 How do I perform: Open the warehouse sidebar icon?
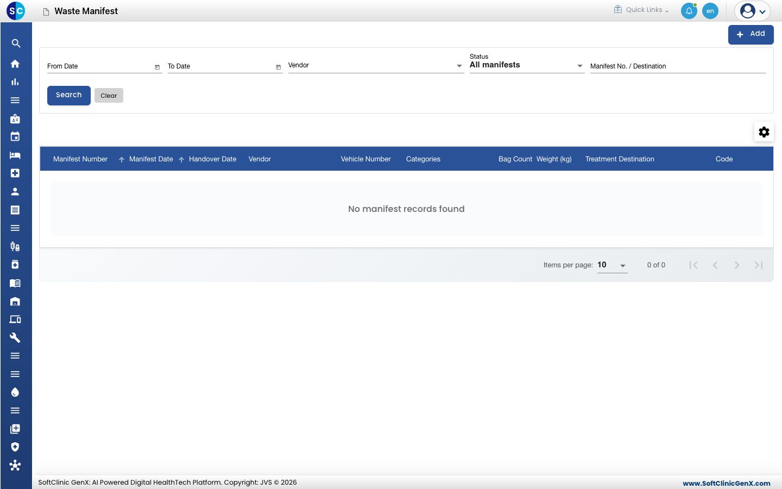(15, 301)
